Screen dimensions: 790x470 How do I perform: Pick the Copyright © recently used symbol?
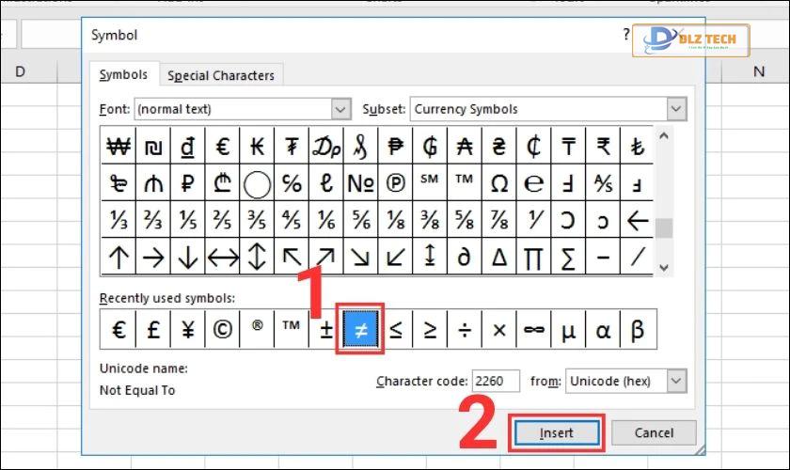(222, 329)
